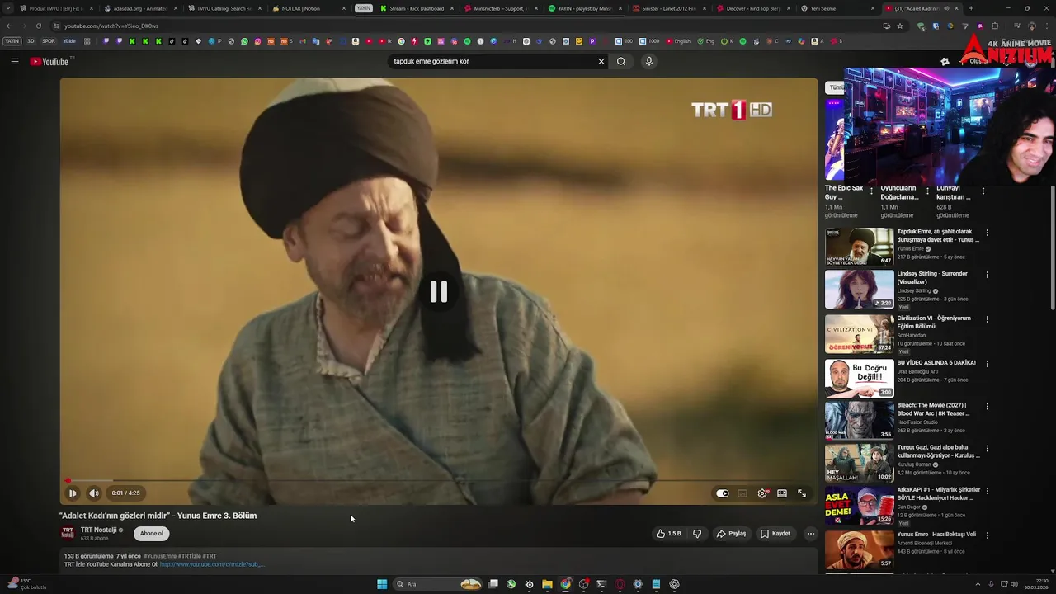This screenshot has width=1056, height=594.
Task: Go back with browser back arrow
Action: click(8, 26)
